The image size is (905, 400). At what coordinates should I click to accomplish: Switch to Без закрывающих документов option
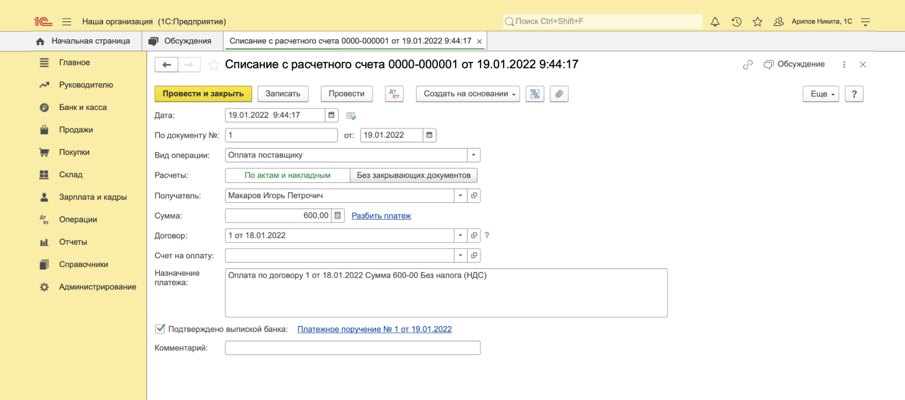coord(413,176)
